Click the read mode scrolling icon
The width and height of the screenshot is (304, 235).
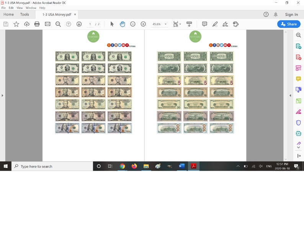pos(189,24)
